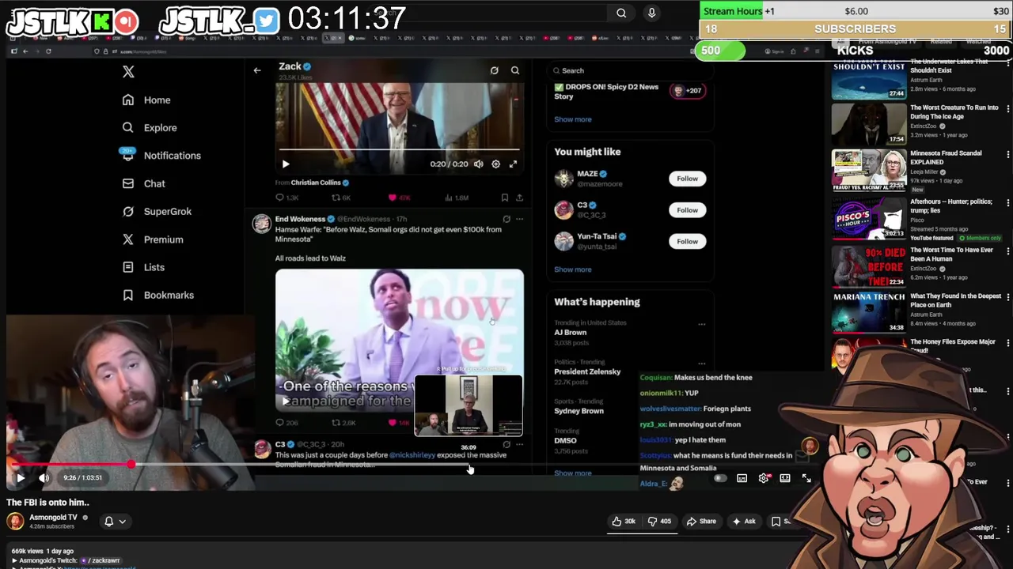
Task: Open Asmongold TV channel avatar
Action: coord(15,522)
